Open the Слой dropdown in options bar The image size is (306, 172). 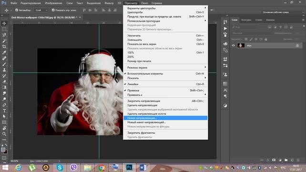[x=41, y=10]
